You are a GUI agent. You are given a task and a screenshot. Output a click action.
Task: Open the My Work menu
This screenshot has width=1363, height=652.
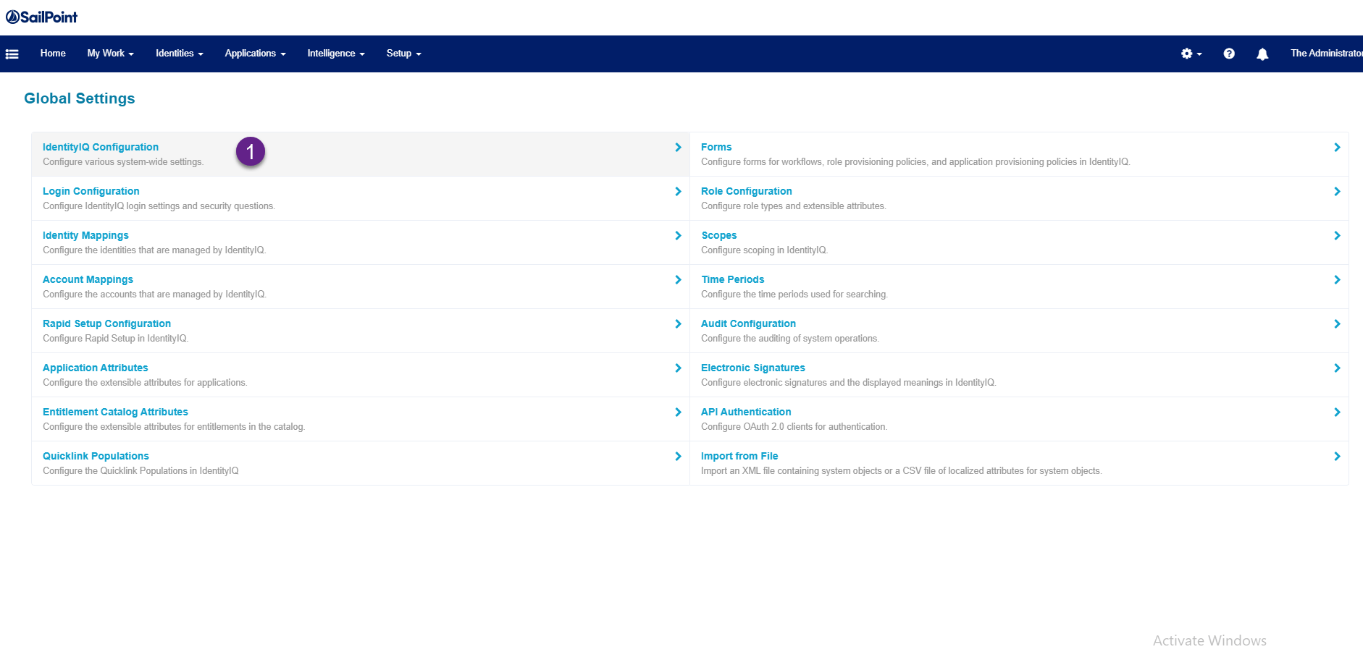tap(110, 54)
